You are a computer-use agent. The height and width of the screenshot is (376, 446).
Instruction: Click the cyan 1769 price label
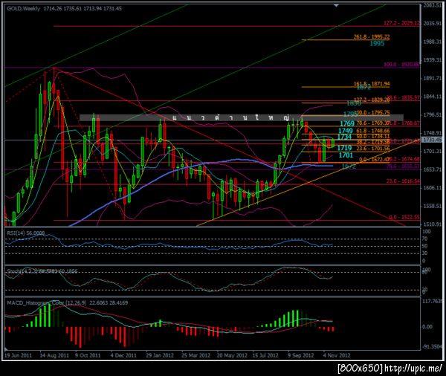tap(347, 123)
